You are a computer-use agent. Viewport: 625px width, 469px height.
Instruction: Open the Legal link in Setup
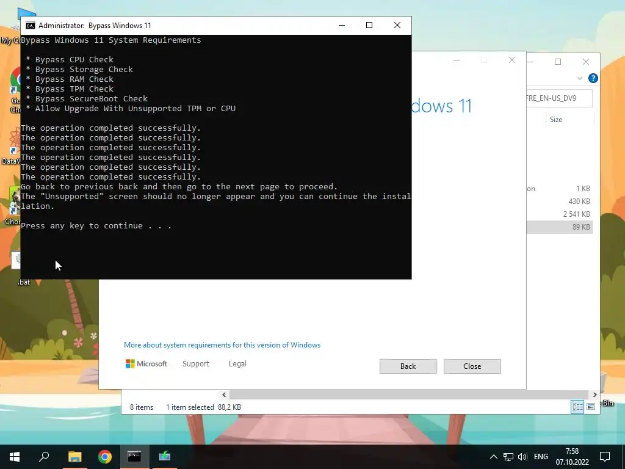point(237,364)
